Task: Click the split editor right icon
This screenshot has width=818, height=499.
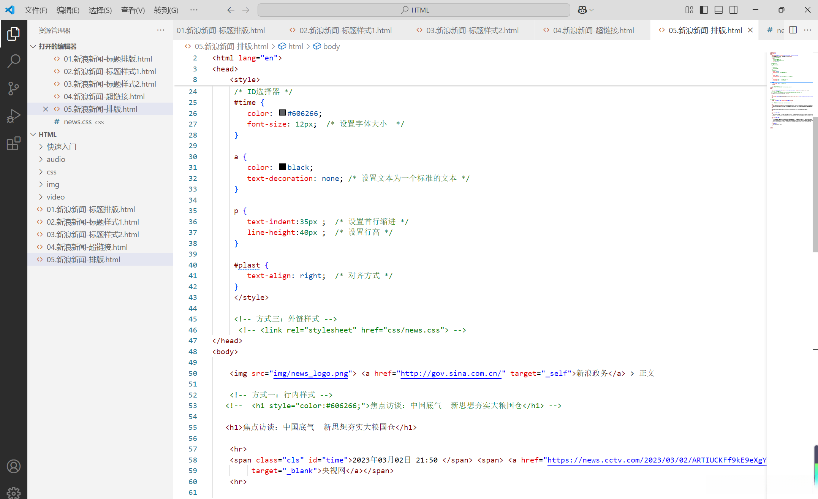Action: [793, 30]
